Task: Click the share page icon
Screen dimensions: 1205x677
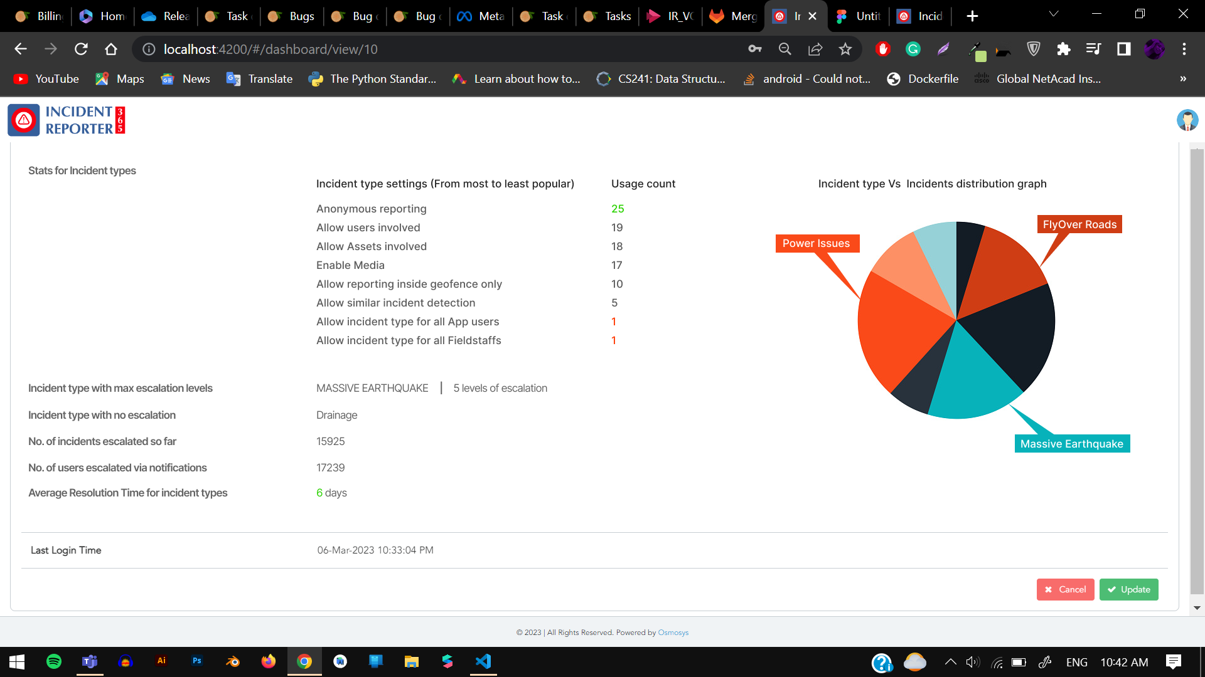Action: [x=815, y=49]
